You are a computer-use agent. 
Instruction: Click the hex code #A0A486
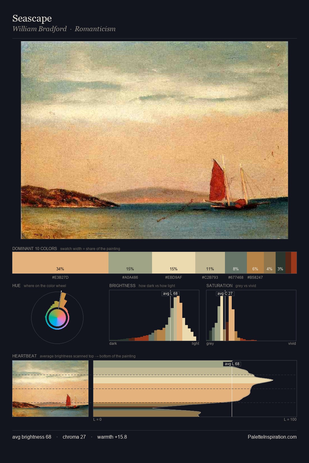coord(130,277)
